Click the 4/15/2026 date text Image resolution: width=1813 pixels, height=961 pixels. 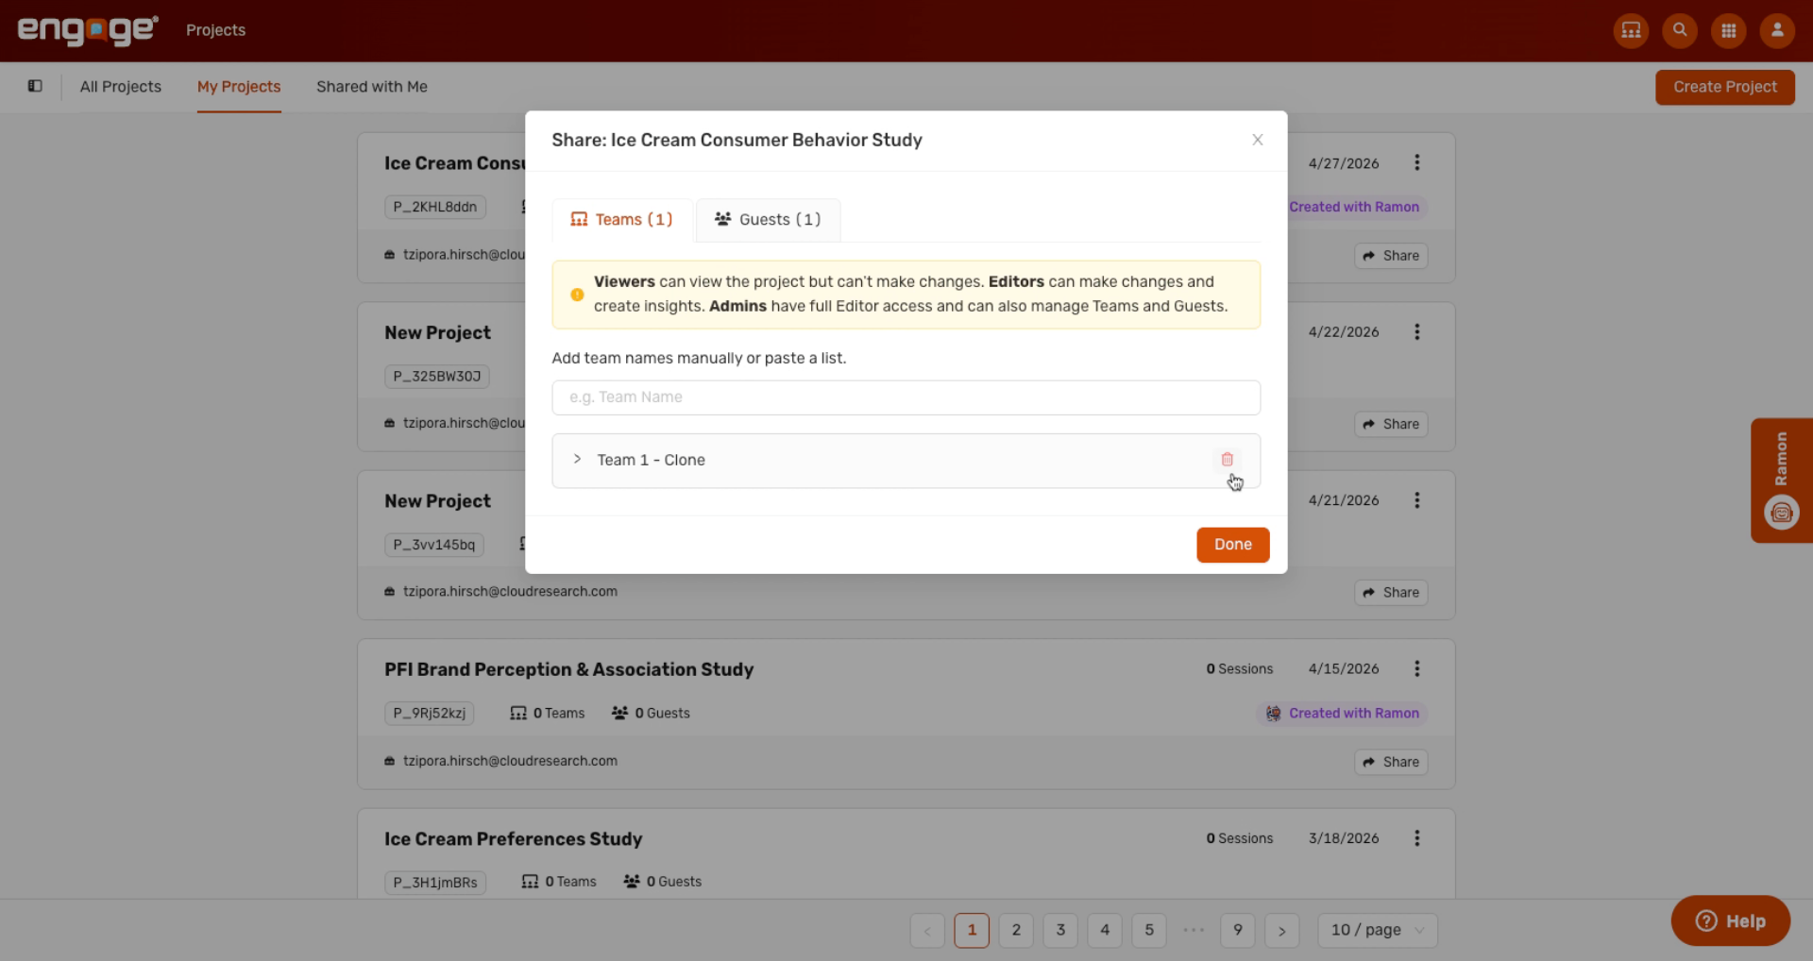pyautogui.click(x=1343, y=669)
